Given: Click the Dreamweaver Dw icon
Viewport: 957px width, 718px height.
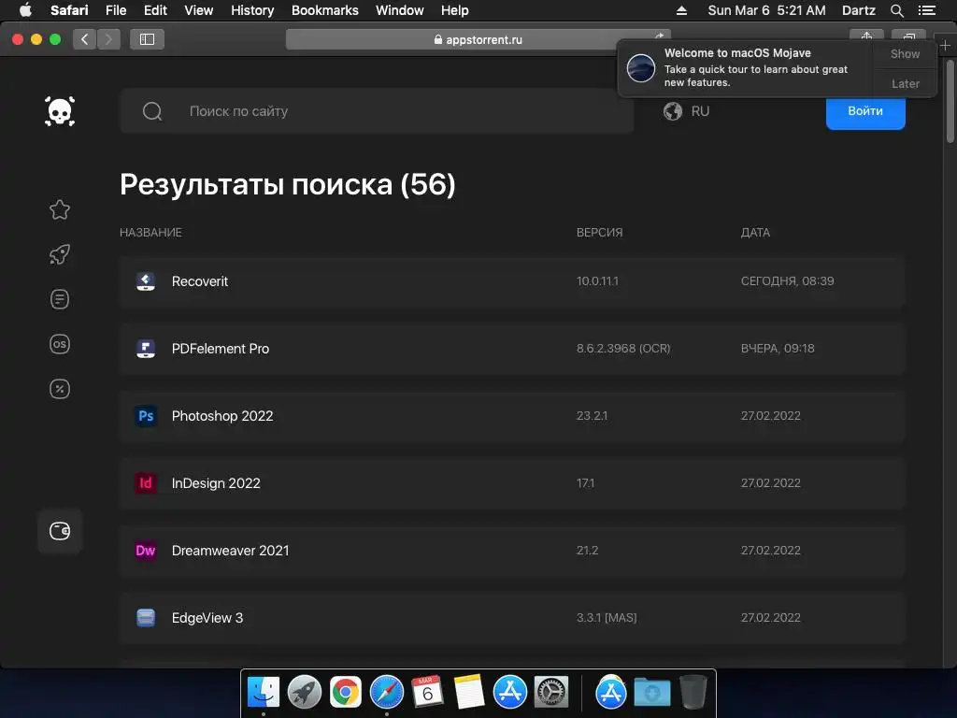Looking at the screenshot, I should point(145,550).
